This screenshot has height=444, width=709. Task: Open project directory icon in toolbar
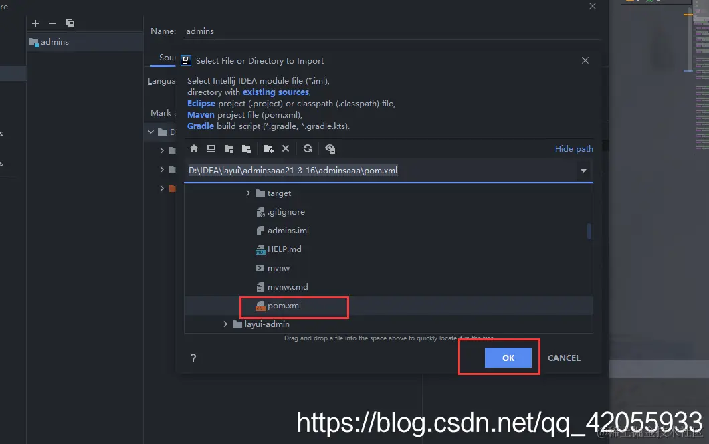(229, 148)
